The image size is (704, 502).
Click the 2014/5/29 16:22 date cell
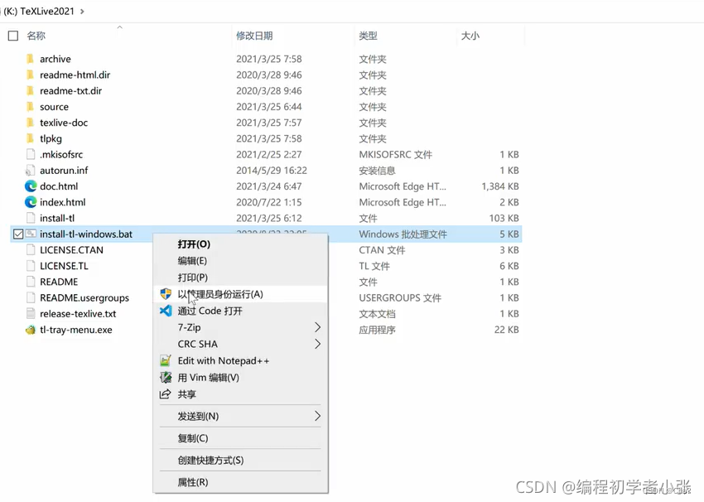pos(272,171)
